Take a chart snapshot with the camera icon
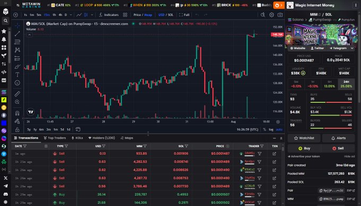The image size is (361, 206). [280, 15]
